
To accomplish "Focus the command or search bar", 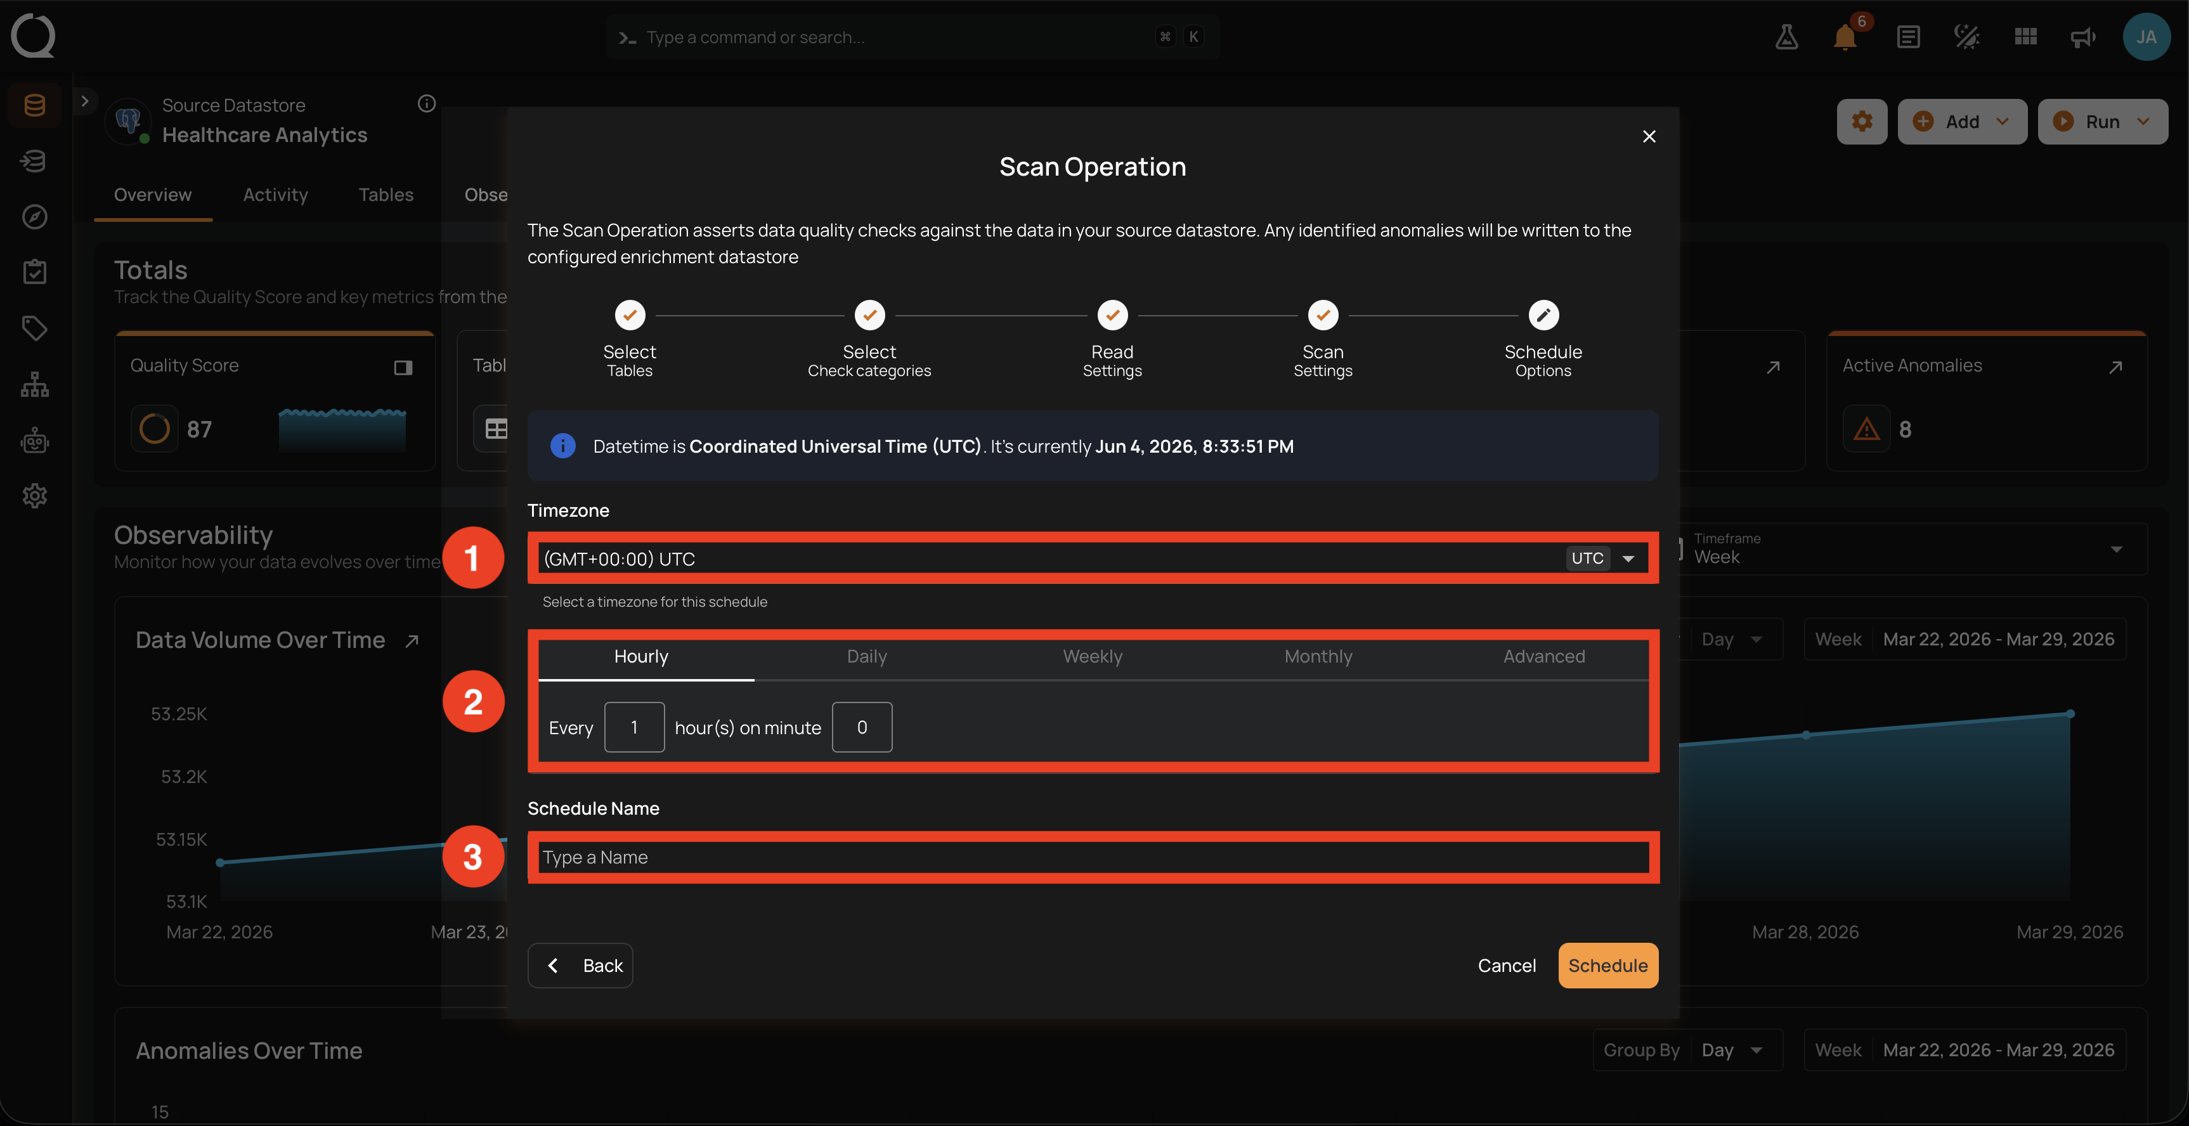I will click(x=913, y=37).
